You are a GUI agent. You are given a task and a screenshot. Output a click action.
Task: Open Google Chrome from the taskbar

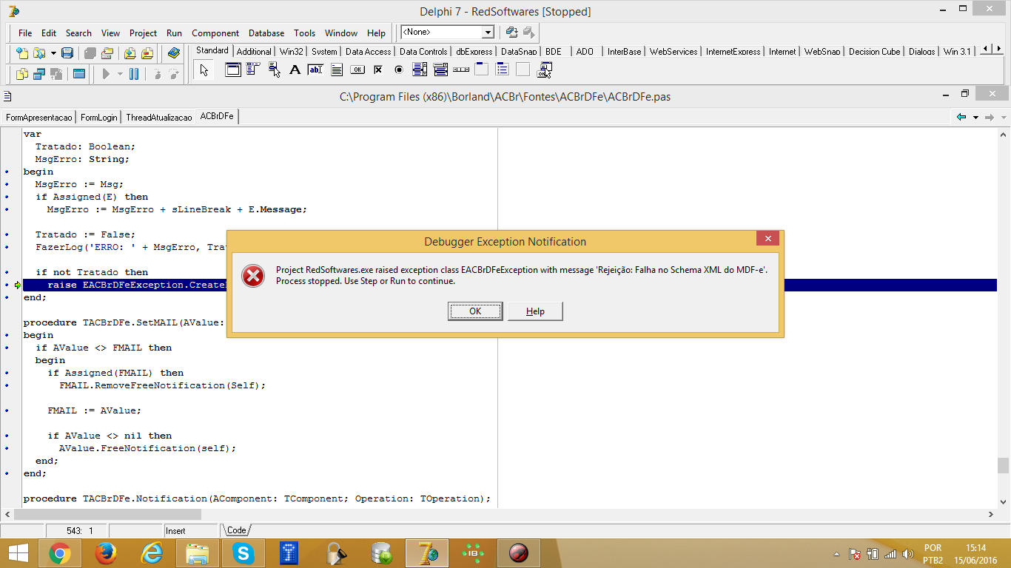point(60,553)
